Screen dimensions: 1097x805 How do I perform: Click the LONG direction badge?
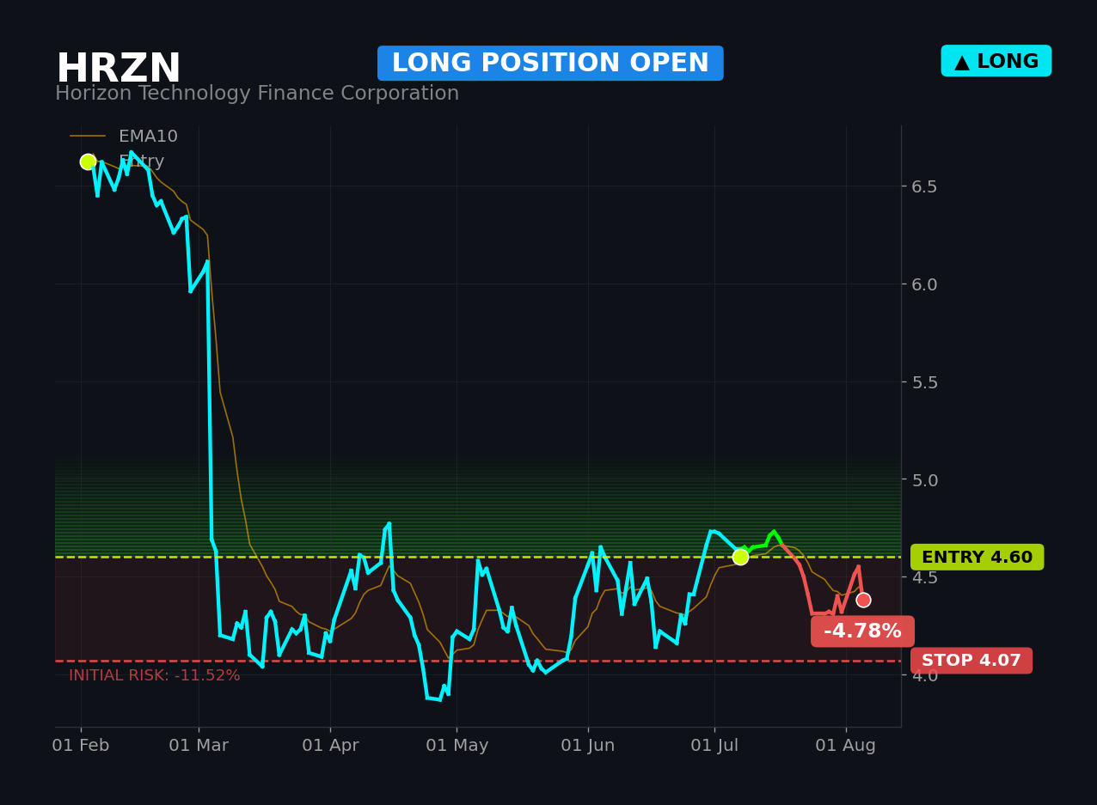click(x=996, y=61)
